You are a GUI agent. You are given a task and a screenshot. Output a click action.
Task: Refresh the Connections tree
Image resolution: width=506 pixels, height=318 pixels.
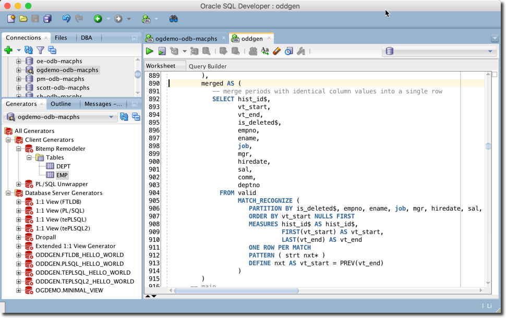pyautogui.click(x=28, y=50)
